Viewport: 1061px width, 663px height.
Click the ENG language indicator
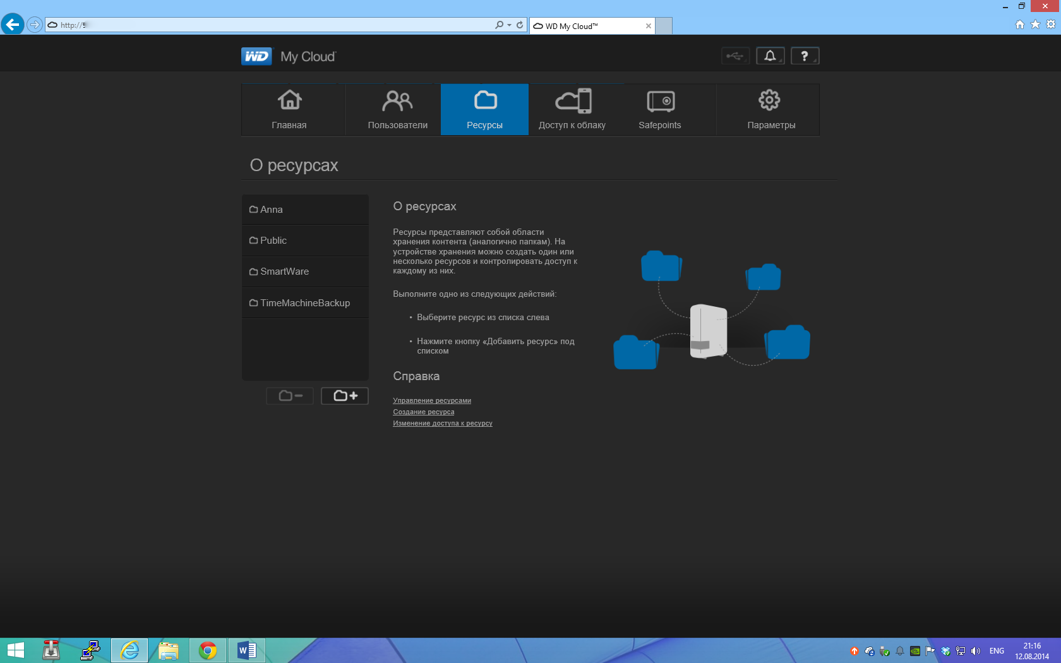pos(997,651)
